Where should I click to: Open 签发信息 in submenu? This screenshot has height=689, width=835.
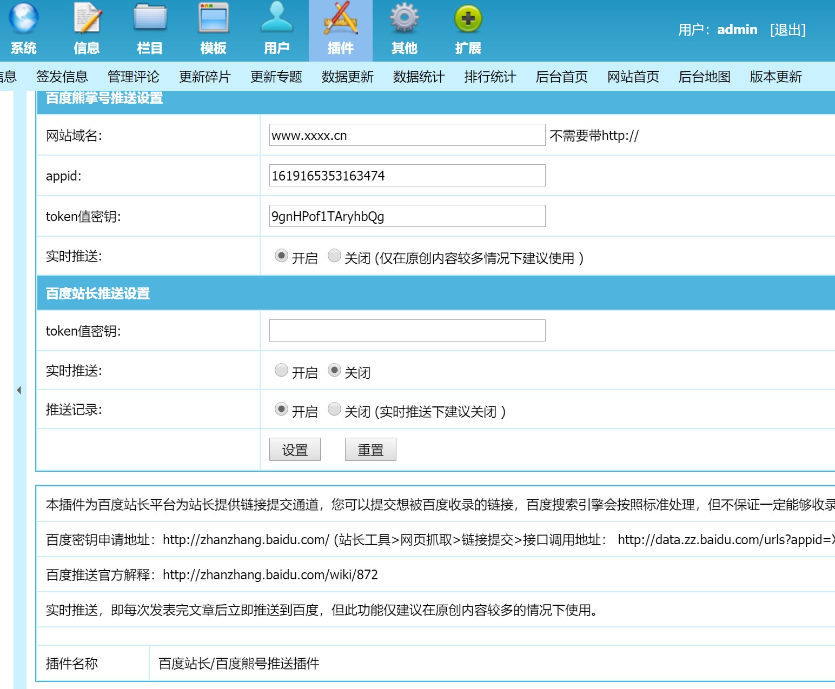(62, 77)
